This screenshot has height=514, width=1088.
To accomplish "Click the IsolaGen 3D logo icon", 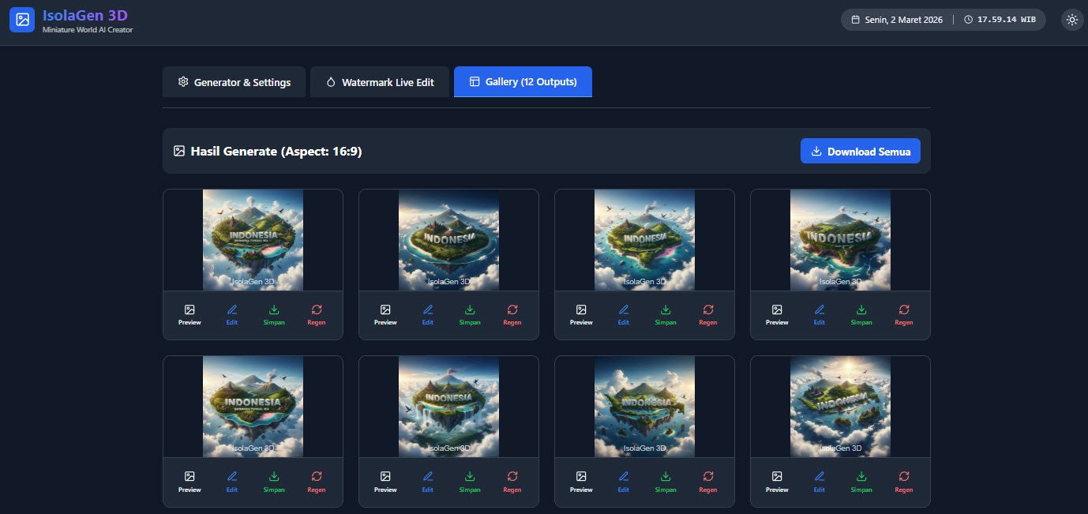I will pos(22,20).
